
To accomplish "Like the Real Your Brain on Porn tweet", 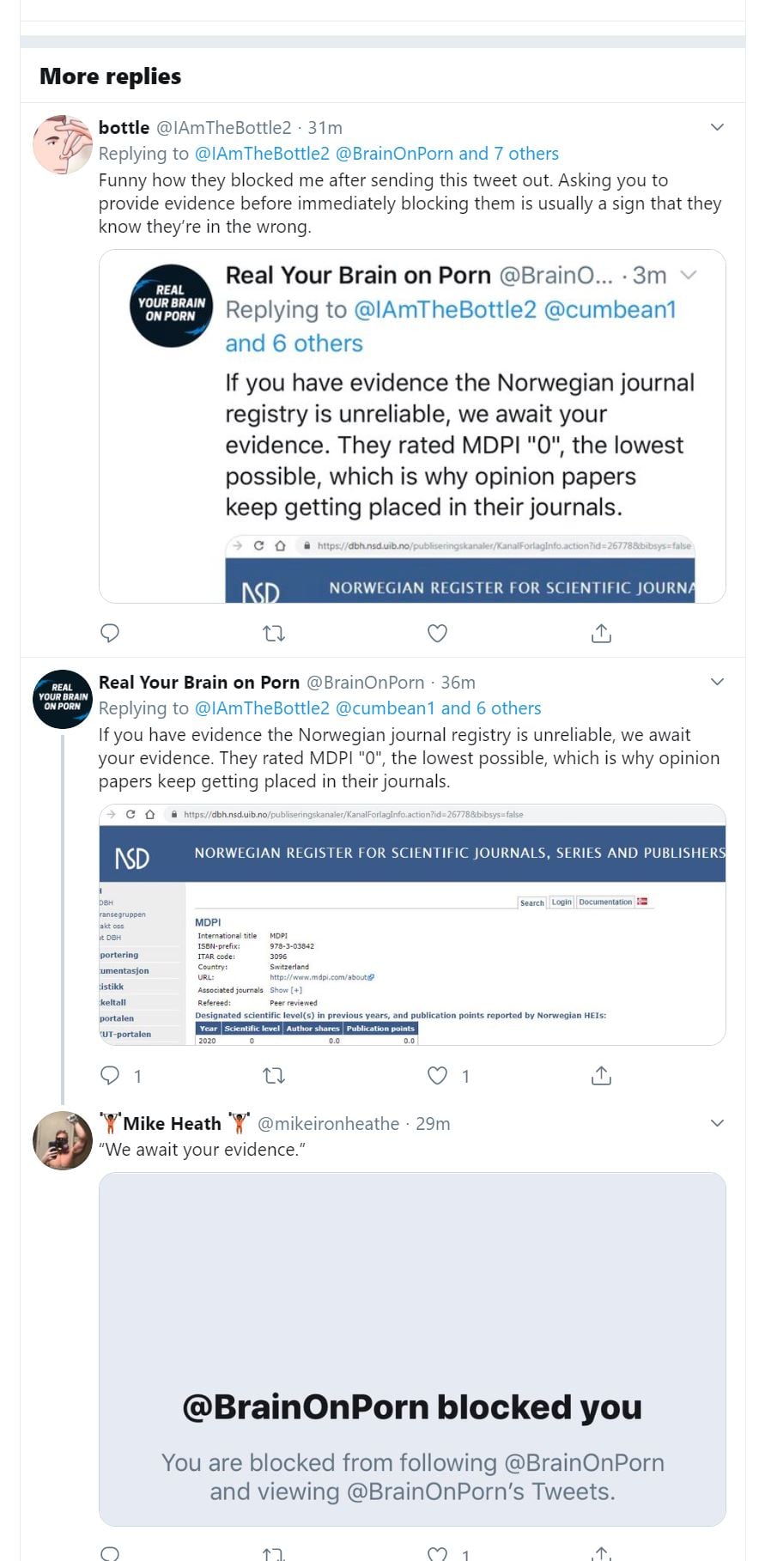I will tap(437, 1075).
